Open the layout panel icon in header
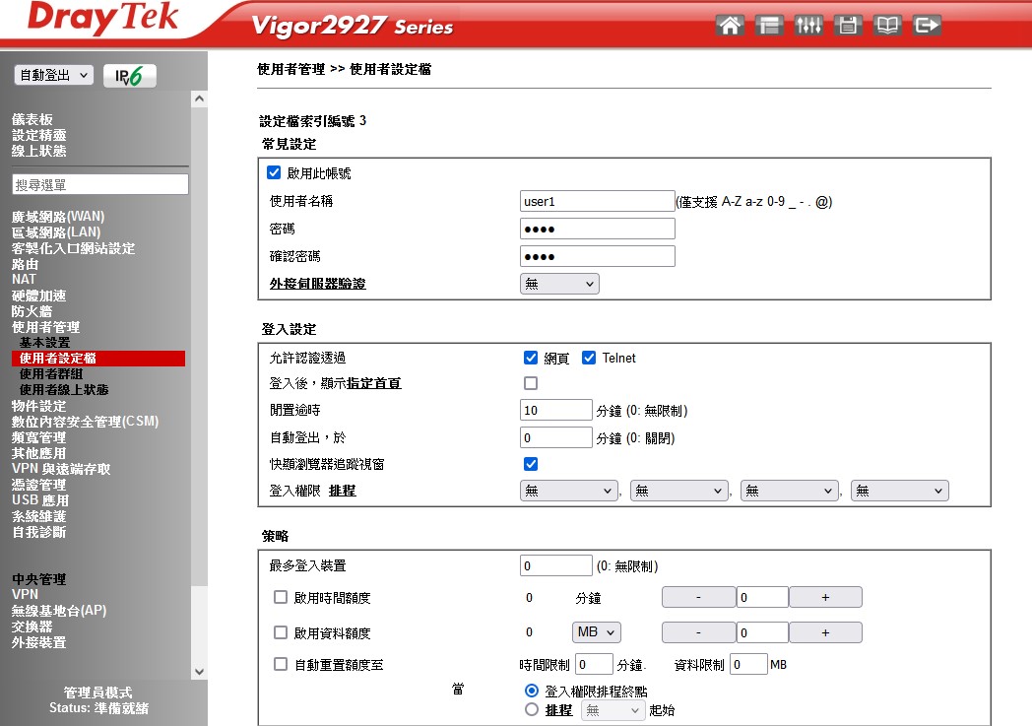 tap(769, 26)
